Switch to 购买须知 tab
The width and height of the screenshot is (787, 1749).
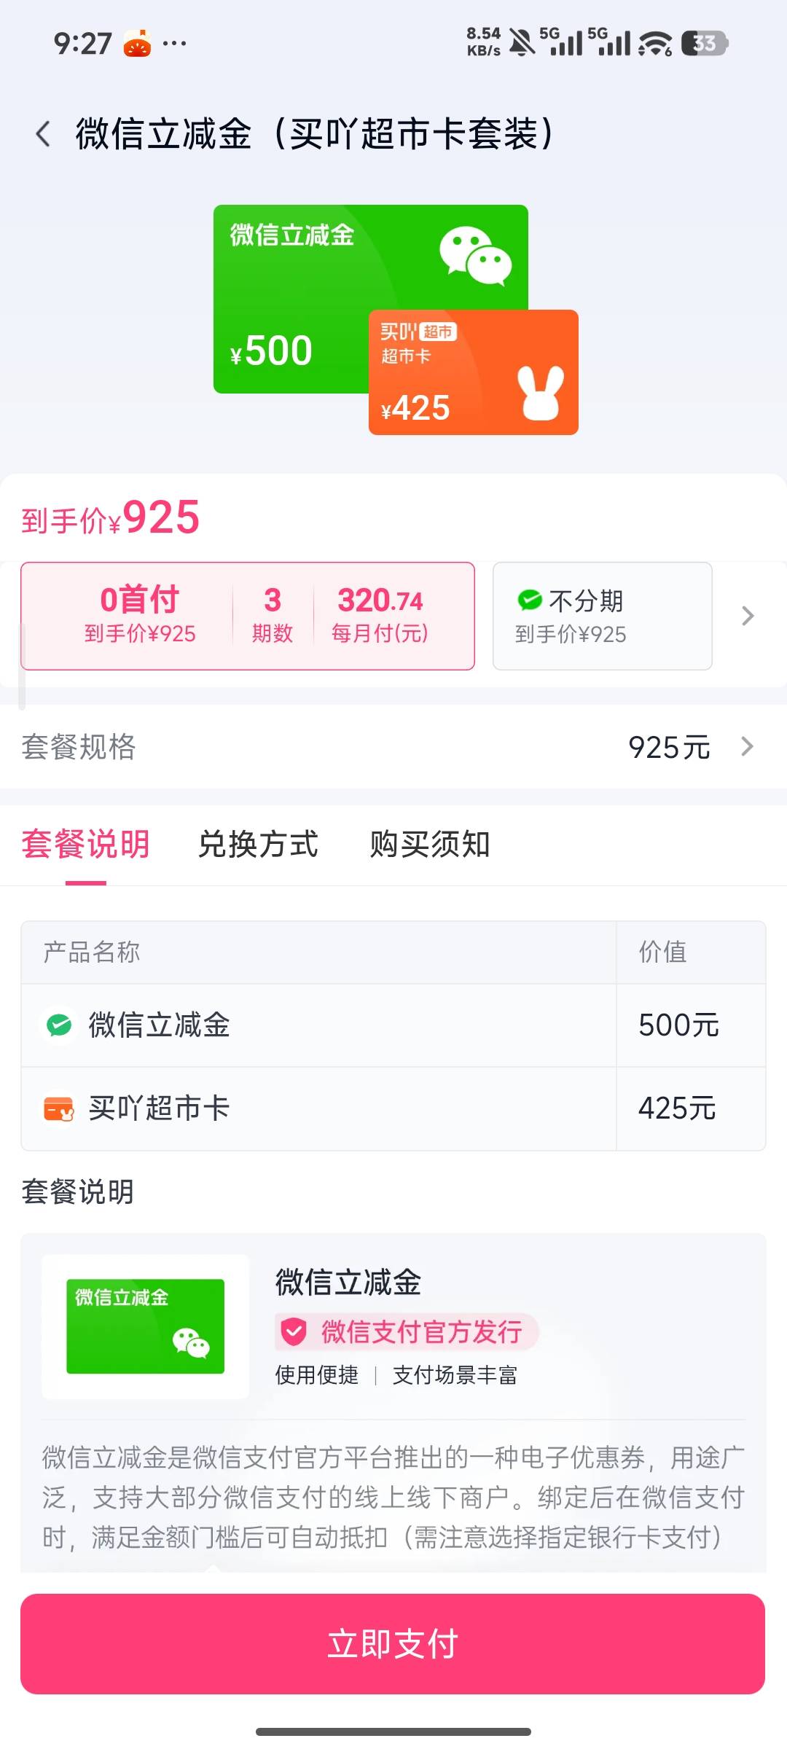[429, 845]
